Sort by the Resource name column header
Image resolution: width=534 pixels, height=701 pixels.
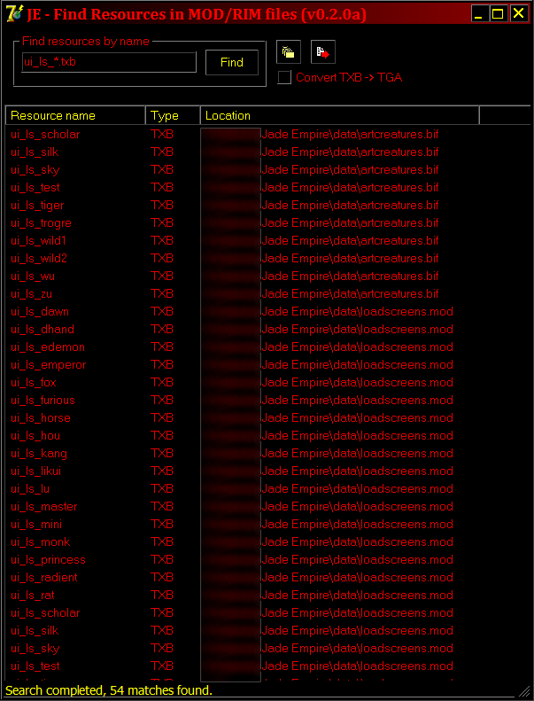[75, 116]
